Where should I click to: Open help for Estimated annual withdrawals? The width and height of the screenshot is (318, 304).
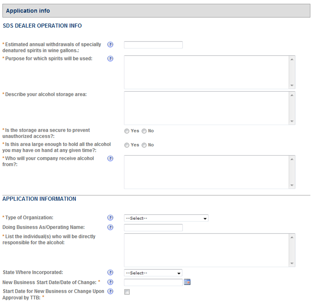[110, 44]
